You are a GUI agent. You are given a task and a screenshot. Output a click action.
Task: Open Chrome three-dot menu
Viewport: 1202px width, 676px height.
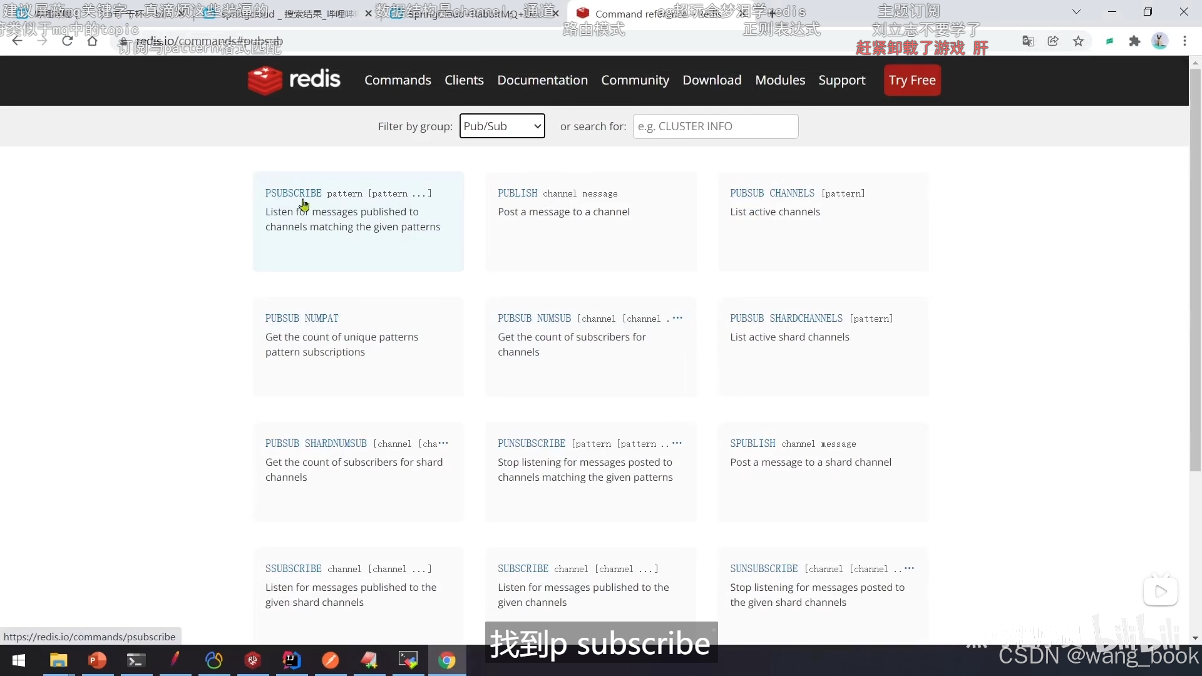[x=1184, y=41]
